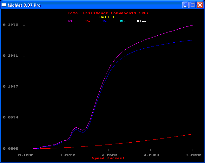The image size is (205, 163).
Task: Click the 0.1987 y-axis value
Action: pos(10,87)
